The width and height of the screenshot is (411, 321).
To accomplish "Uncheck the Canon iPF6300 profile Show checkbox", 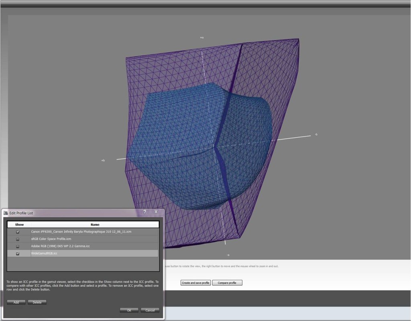I will pyautogui.click(x=18, y=232).
